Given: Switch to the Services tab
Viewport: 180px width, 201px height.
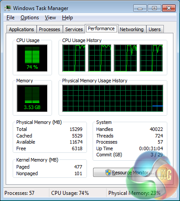Looking at the screenshot, I should [x=74, y=29].
